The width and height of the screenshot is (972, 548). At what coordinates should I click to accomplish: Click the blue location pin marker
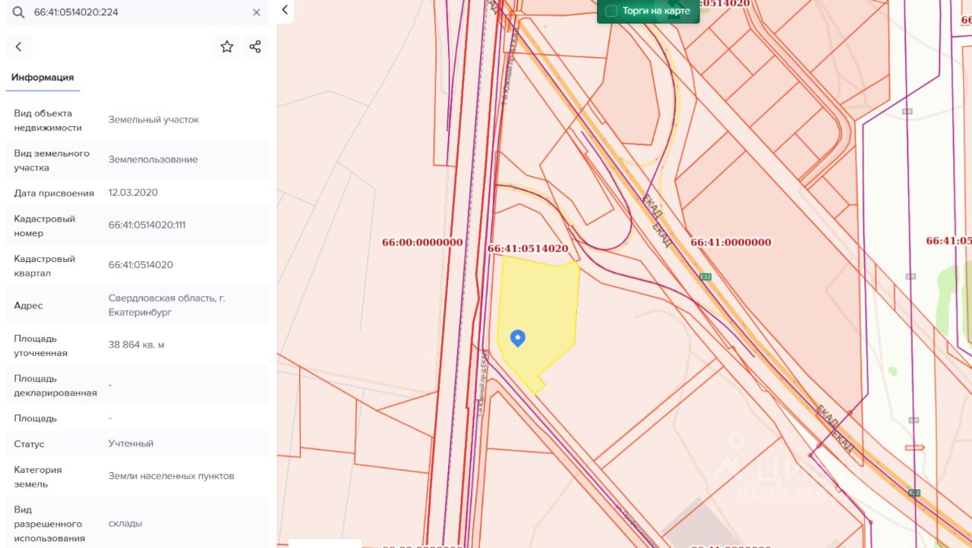518,338
